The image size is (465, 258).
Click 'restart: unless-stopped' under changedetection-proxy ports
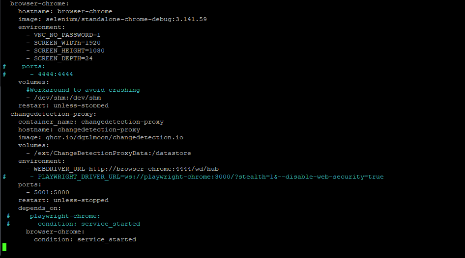pyautogui.click(x=63, y=200)
